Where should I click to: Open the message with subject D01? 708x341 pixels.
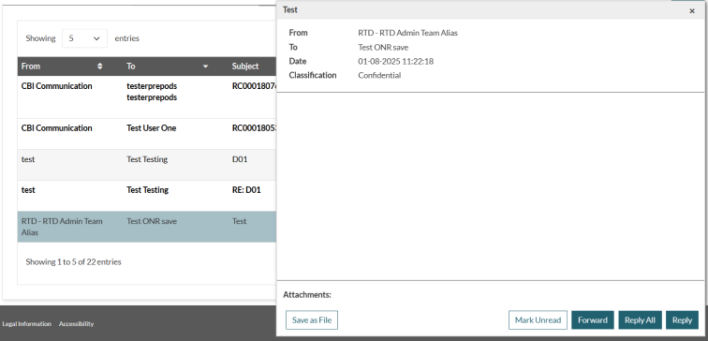[x=240, y=159]
